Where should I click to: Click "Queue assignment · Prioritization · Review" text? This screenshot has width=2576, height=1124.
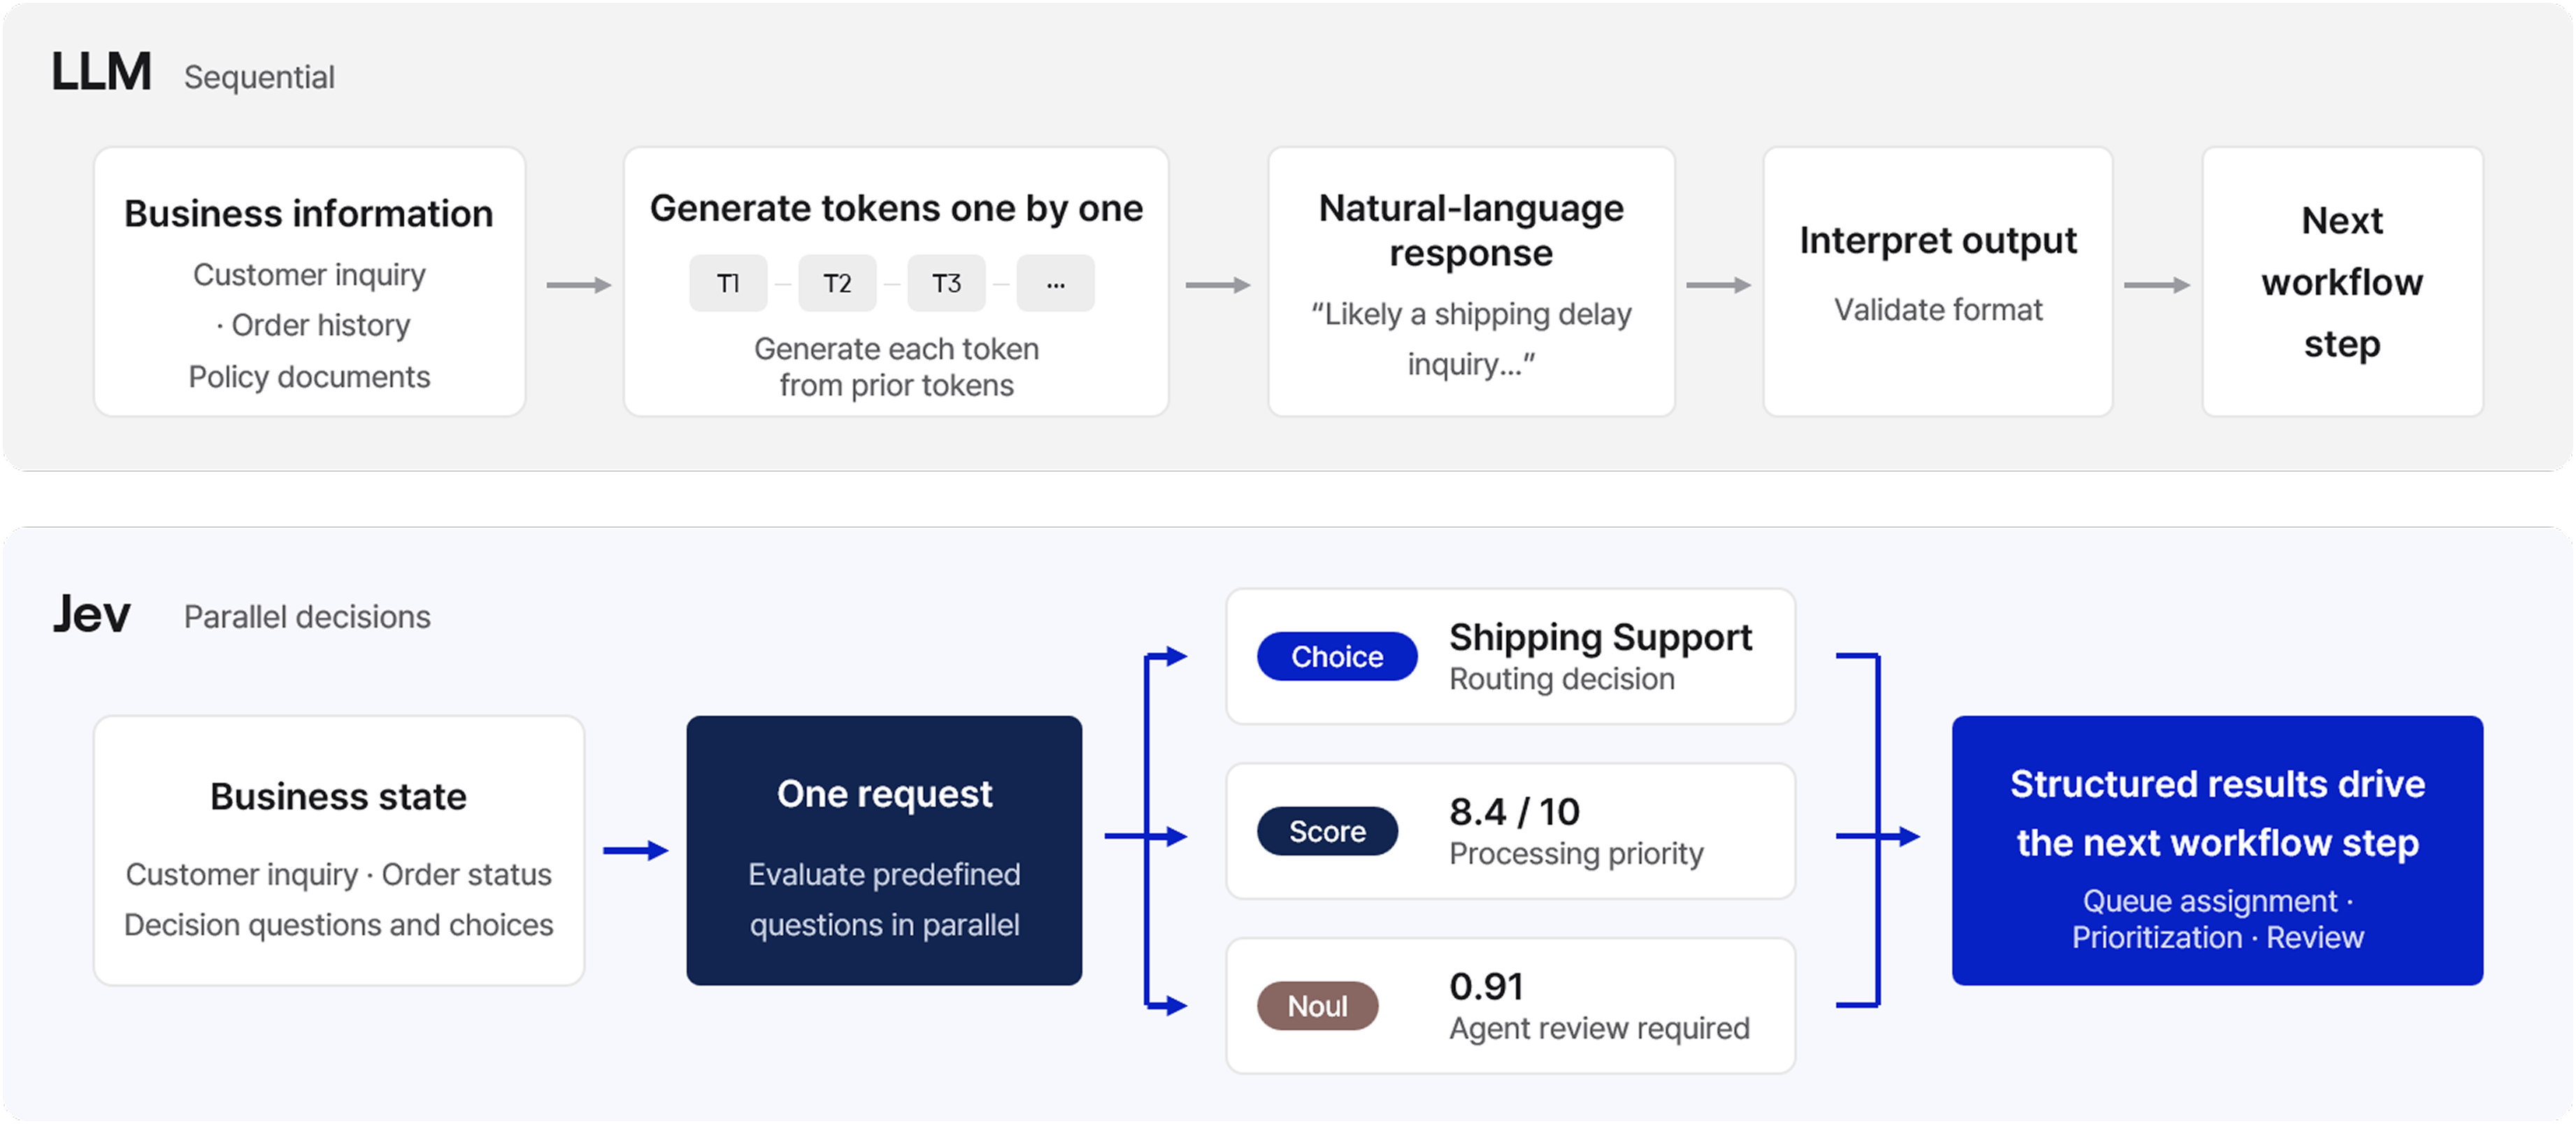pos(2217,919)
